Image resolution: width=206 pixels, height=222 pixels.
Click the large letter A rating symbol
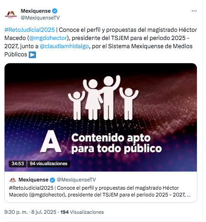(x=51, y=141)
